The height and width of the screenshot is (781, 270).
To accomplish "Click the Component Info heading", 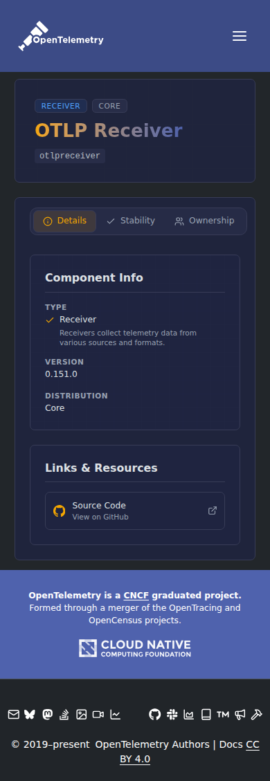I will point(94,277).
